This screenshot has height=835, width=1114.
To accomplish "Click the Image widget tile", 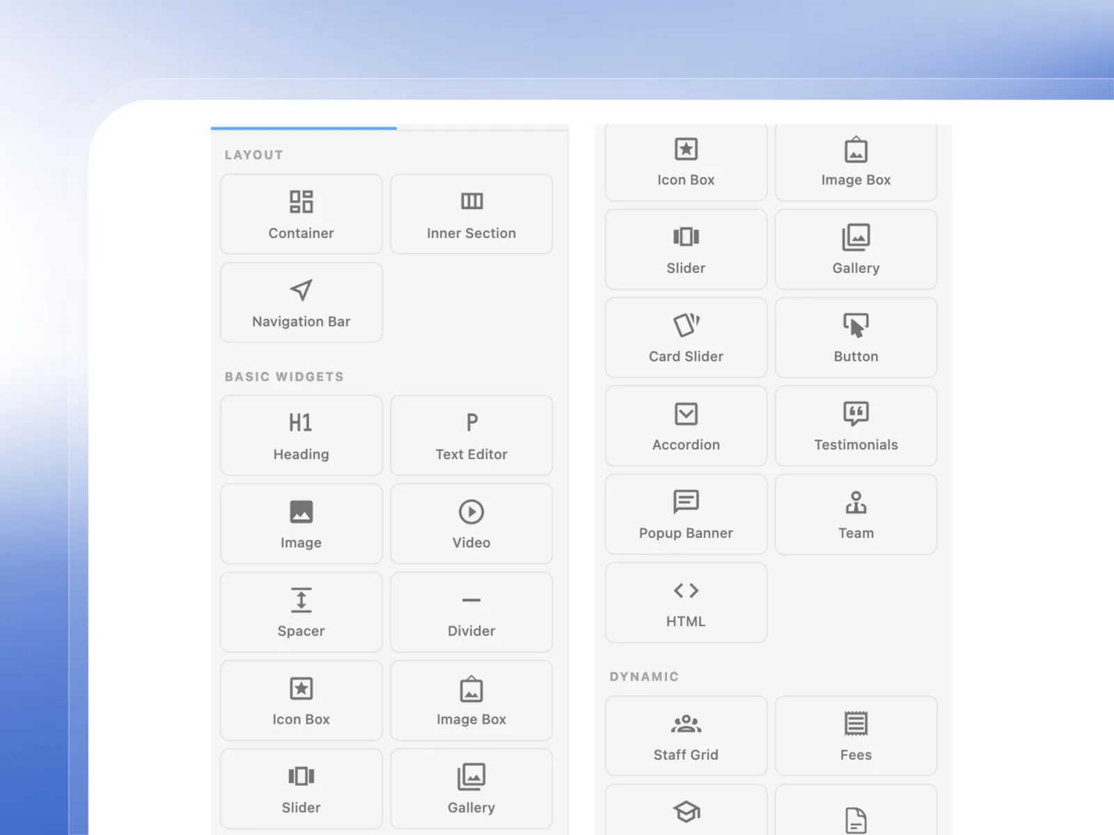I will [x=301, y=523].
